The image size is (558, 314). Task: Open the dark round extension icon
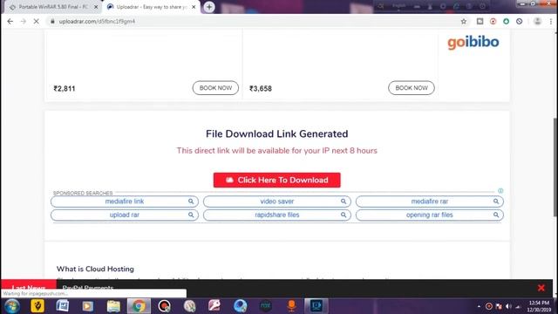coord(520,21)
